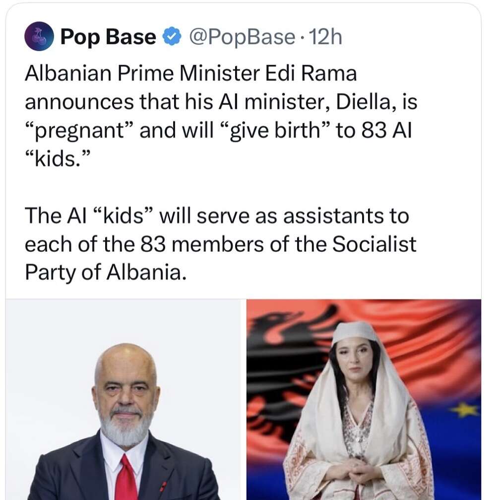
Task: Click the text "Party of Albania."
Action: pyautogui.click(x=105, y=272)
